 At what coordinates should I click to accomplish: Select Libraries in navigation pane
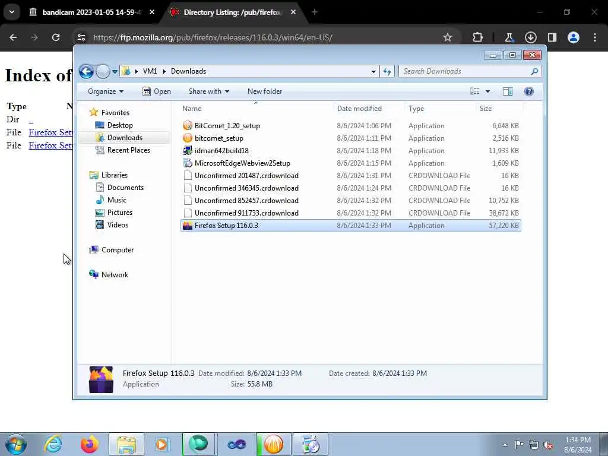click(x=115, y=175)
